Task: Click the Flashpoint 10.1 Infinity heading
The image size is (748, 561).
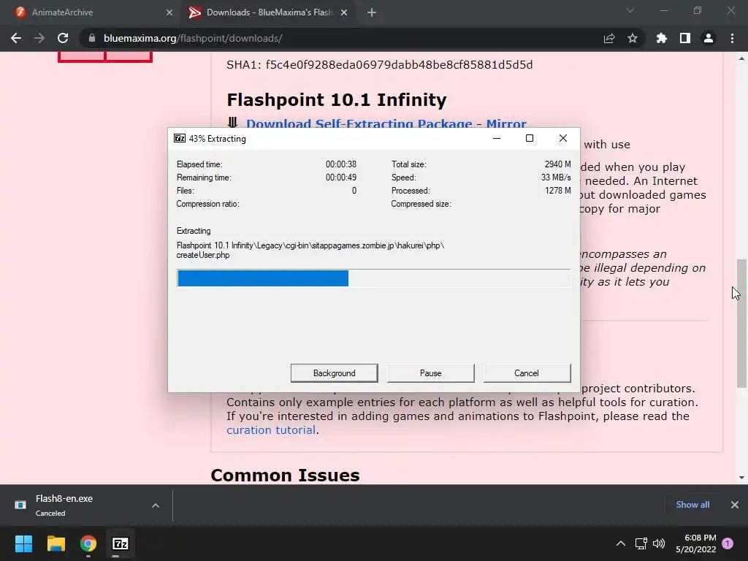Action: click(337, 99)
